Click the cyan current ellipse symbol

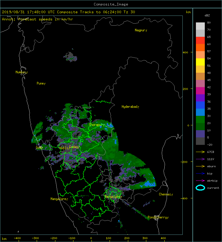coord(200,188)
